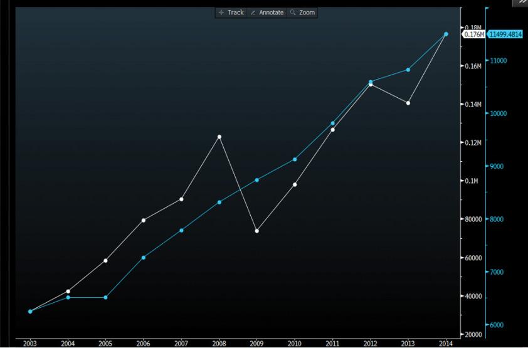Viewport: 528px width, 348px height.
Task: Click the 9000 tick on blue axis
Action: tap(497, 166)
